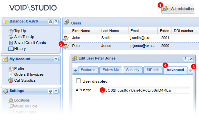The image size is (199, 124).
Task: Click the edit icon for Peter Jones
Action: click(66, 46)
